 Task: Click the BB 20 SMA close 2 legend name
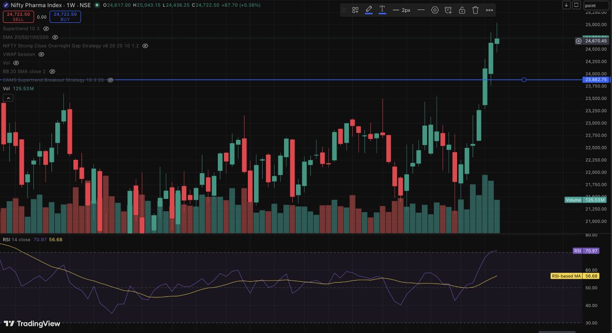pyautogui.click(x=24, y=71)
